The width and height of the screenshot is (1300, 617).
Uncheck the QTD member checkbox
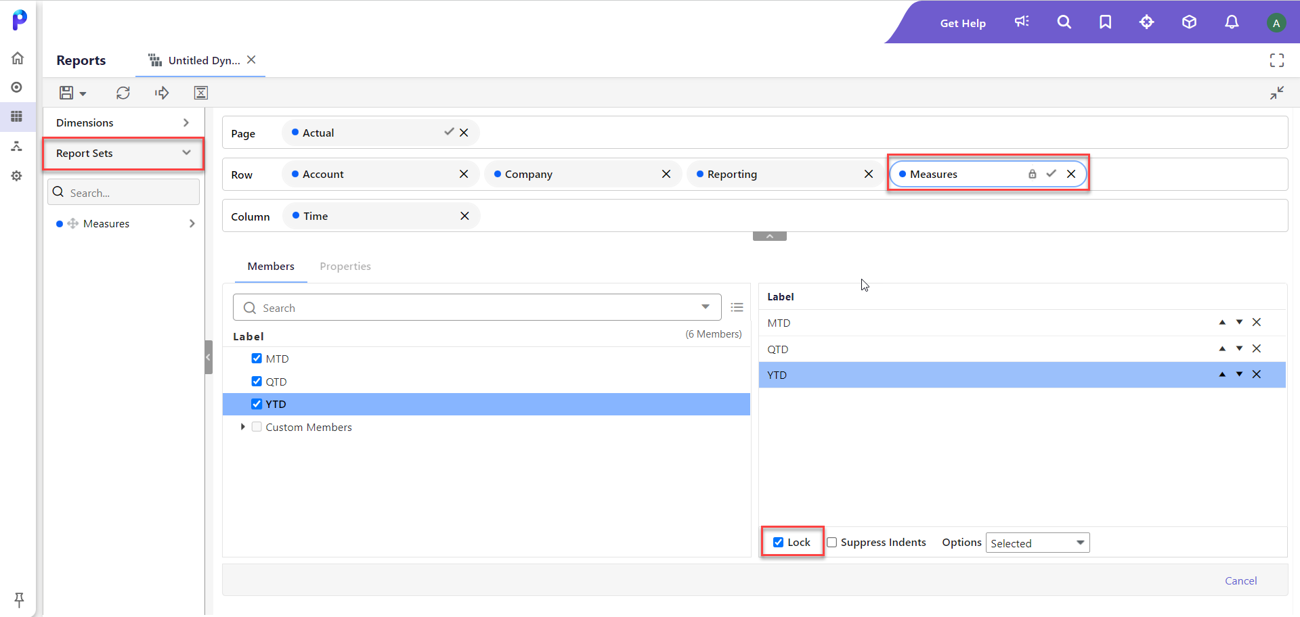[x=257, y=381]
